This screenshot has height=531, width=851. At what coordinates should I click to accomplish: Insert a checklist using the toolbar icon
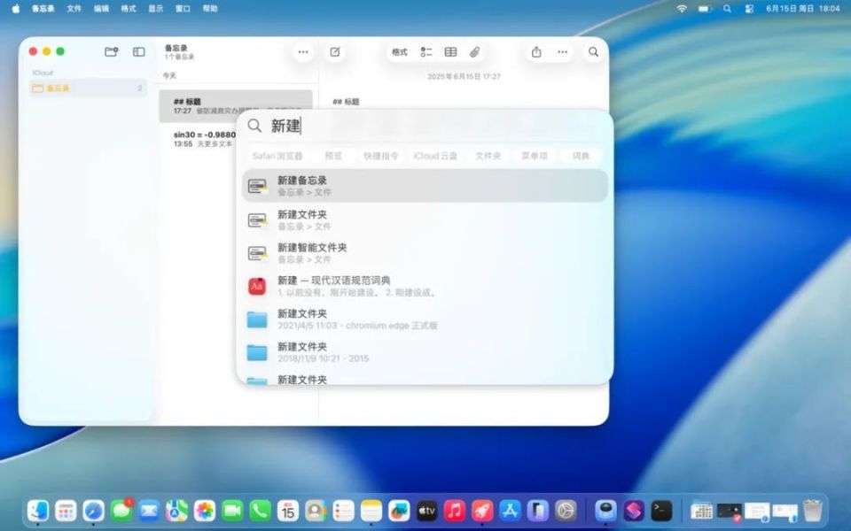pyautogui.click(x=426, y=52)
